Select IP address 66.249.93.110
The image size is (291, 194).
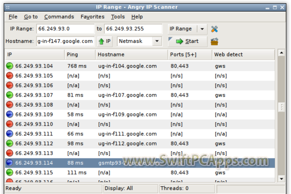pos(34,124)
